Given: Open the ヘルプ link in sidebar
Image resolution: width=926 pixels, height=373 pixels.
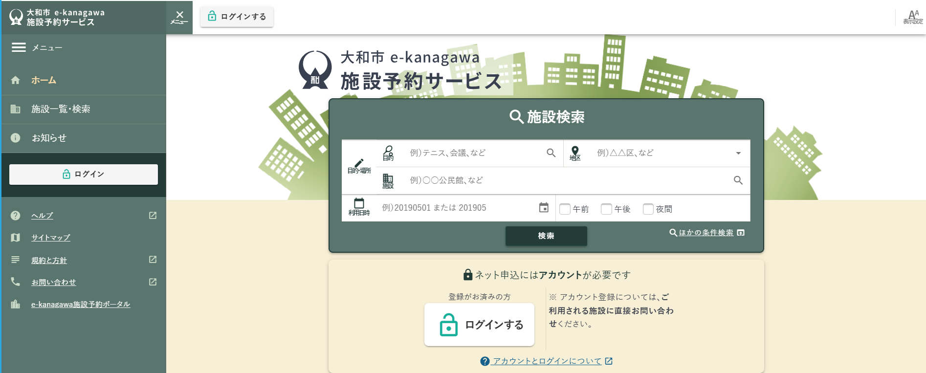Looking at the screenshot, I should pyautogui.click(x=42, y=216).
